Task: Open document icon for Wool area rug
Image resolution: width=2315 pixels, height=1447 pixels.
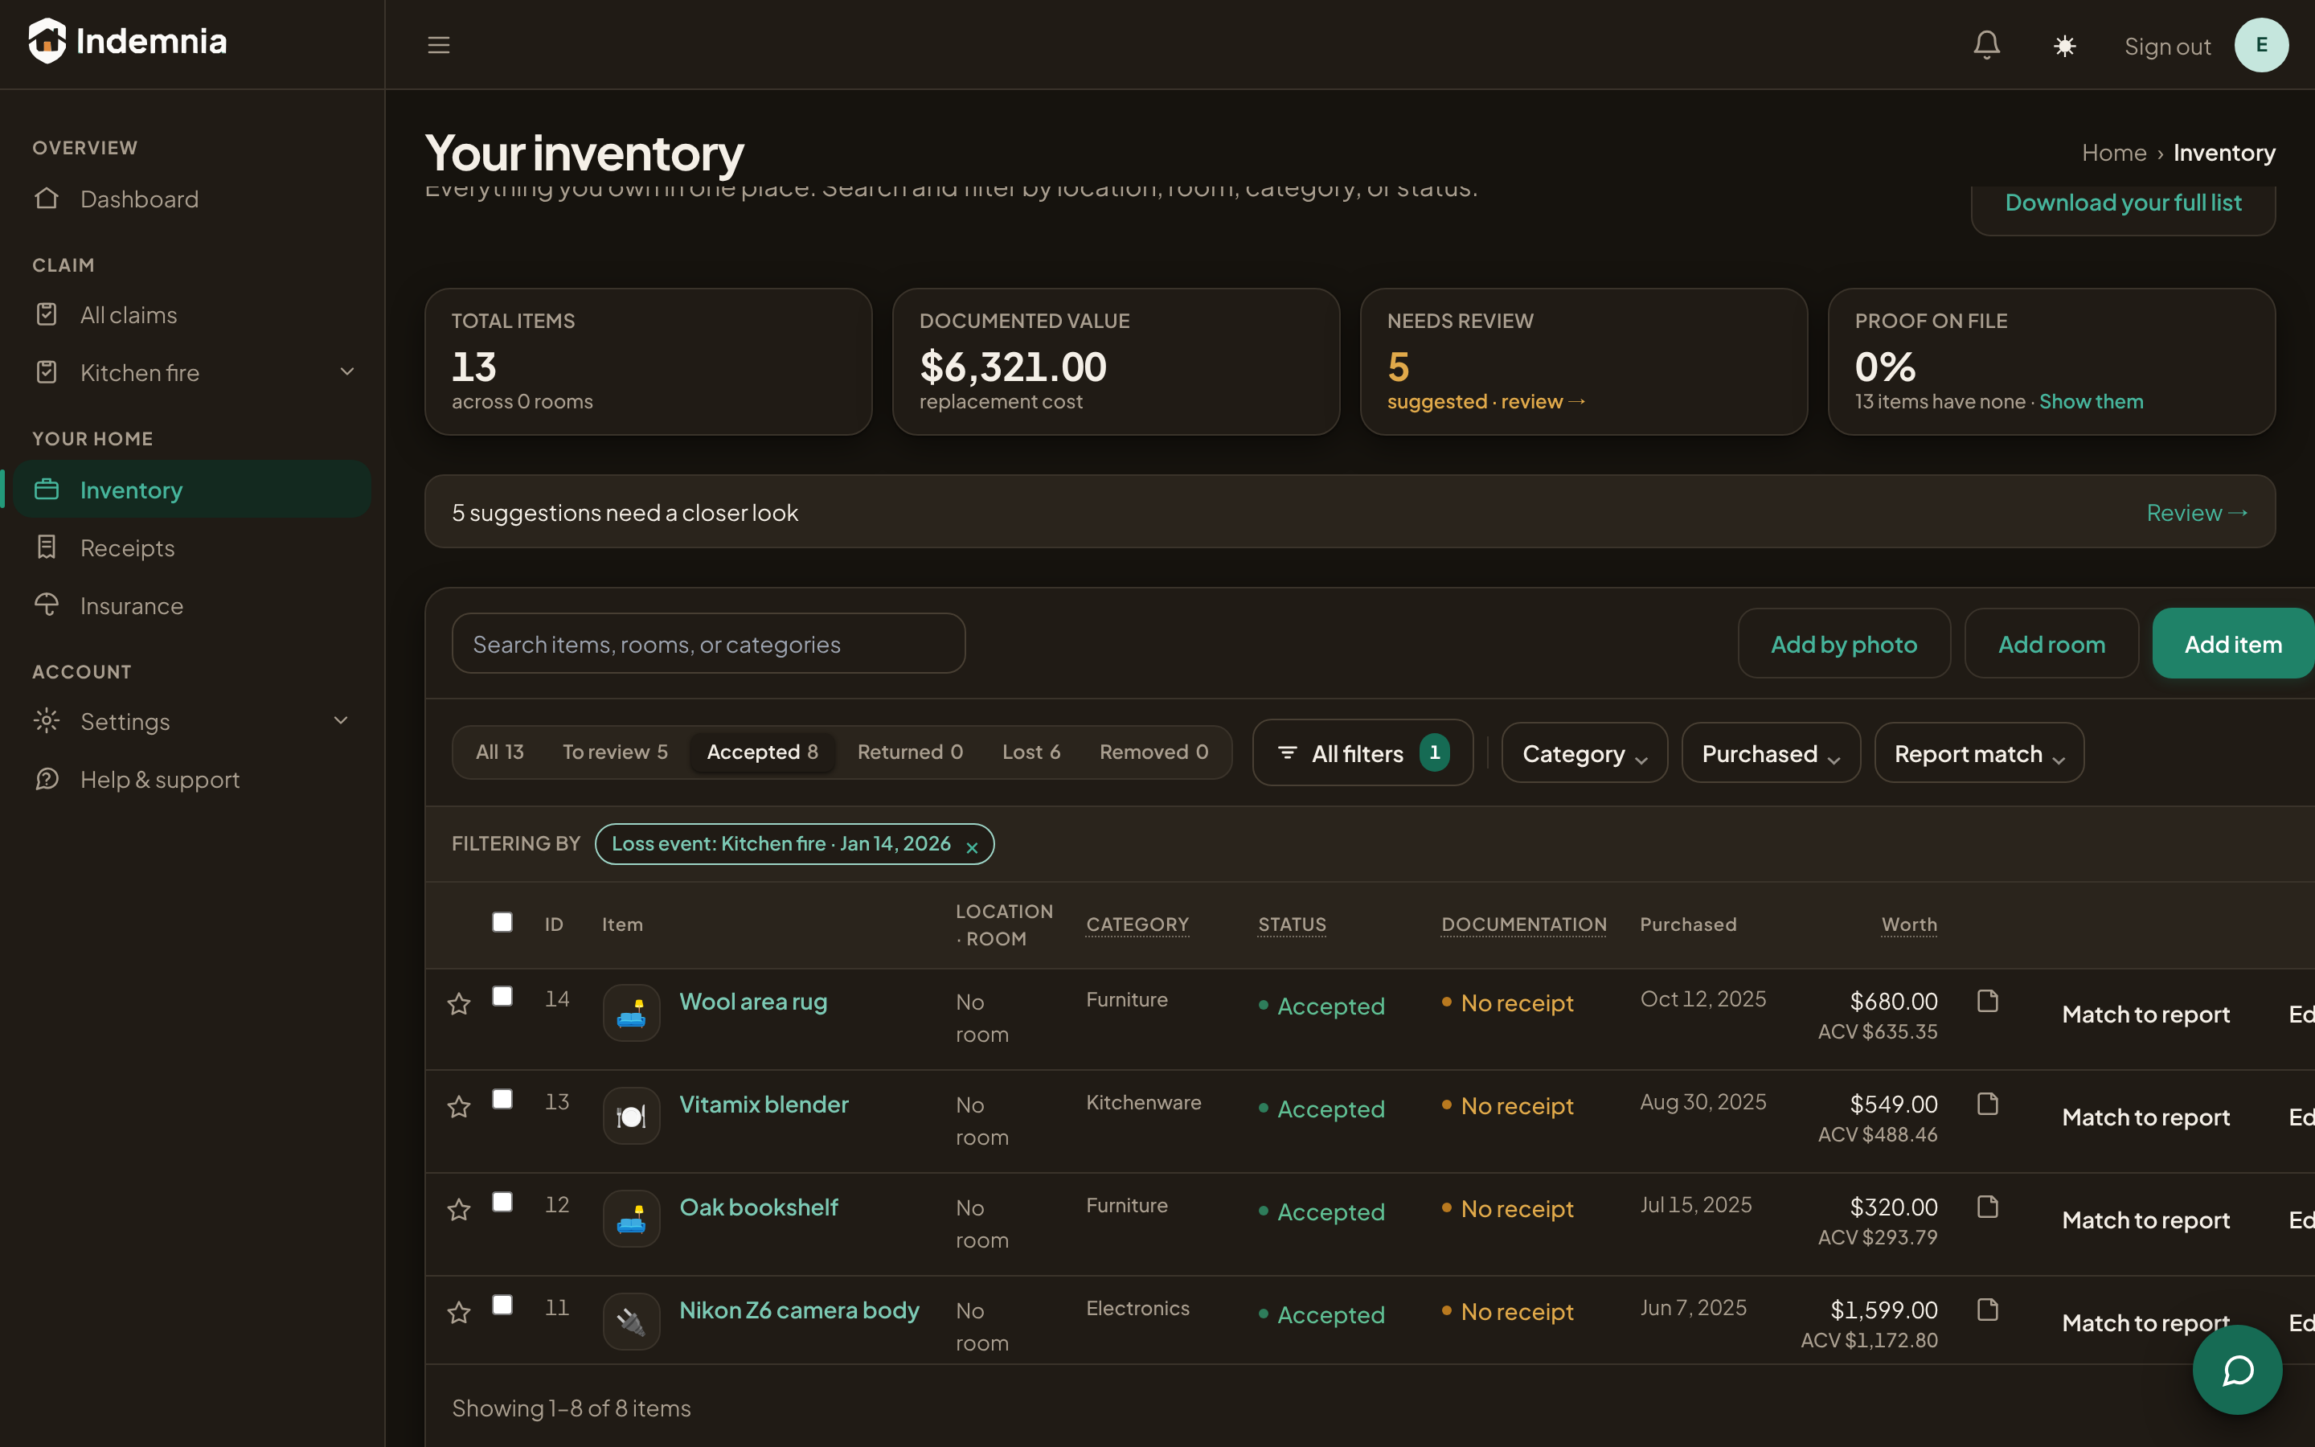Action: coord(1988,1001)
